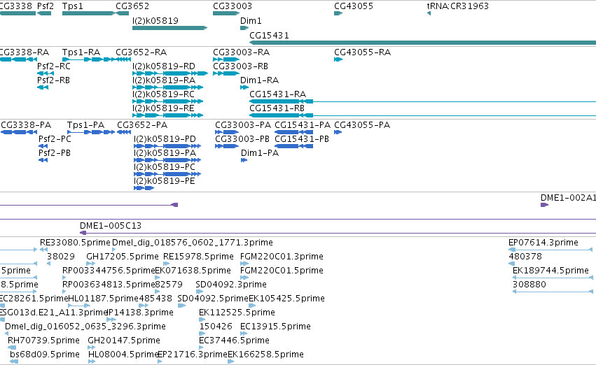
Task: Click the label SD04092.3prime
Action: tap(231, 285)
